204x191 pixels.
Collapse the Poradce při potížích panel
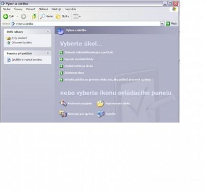(48, 53)
